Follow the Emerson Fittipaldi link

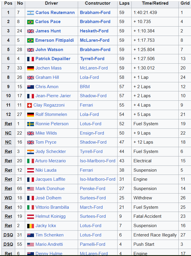click(x=54, y=40)
